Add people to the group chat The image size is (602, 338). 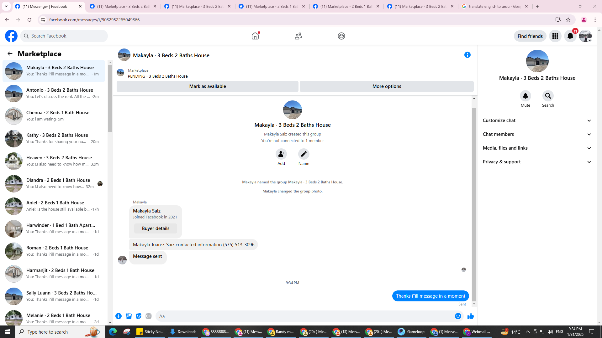click(x=281, y=154)
